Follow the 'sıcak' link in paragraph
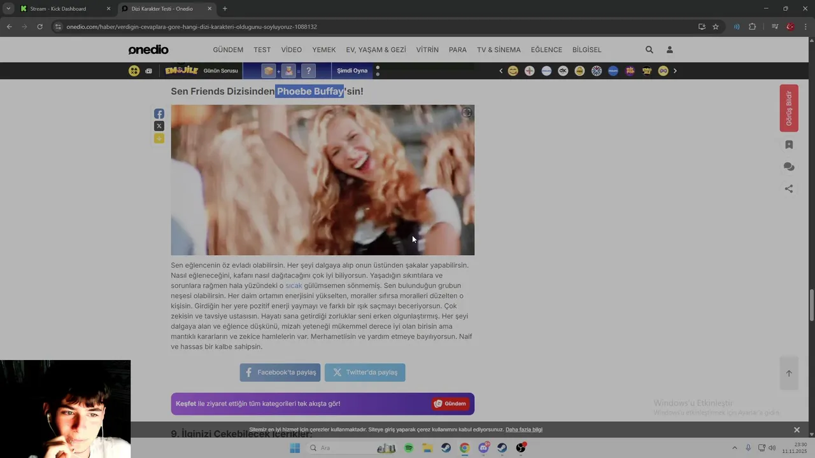The height and width of the screenshot is (458, 815). tap(294, 286)
